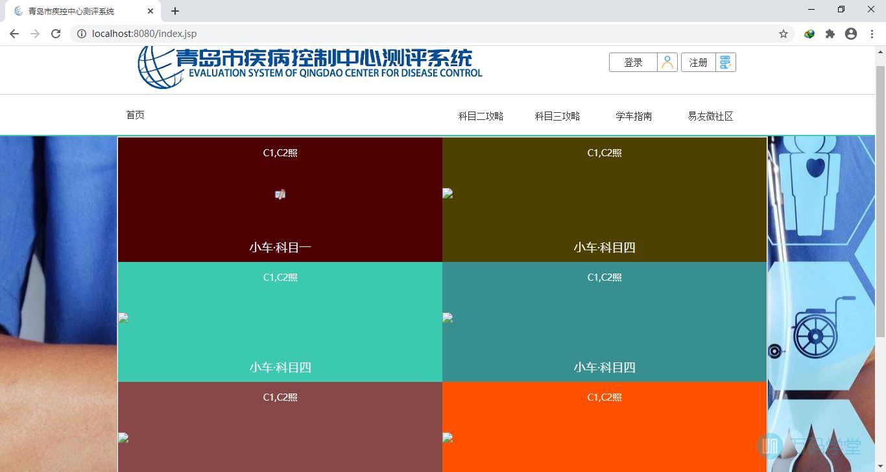Restore down the browser window
The width and height of the screenshot is (886, 472).
(841, 9)
